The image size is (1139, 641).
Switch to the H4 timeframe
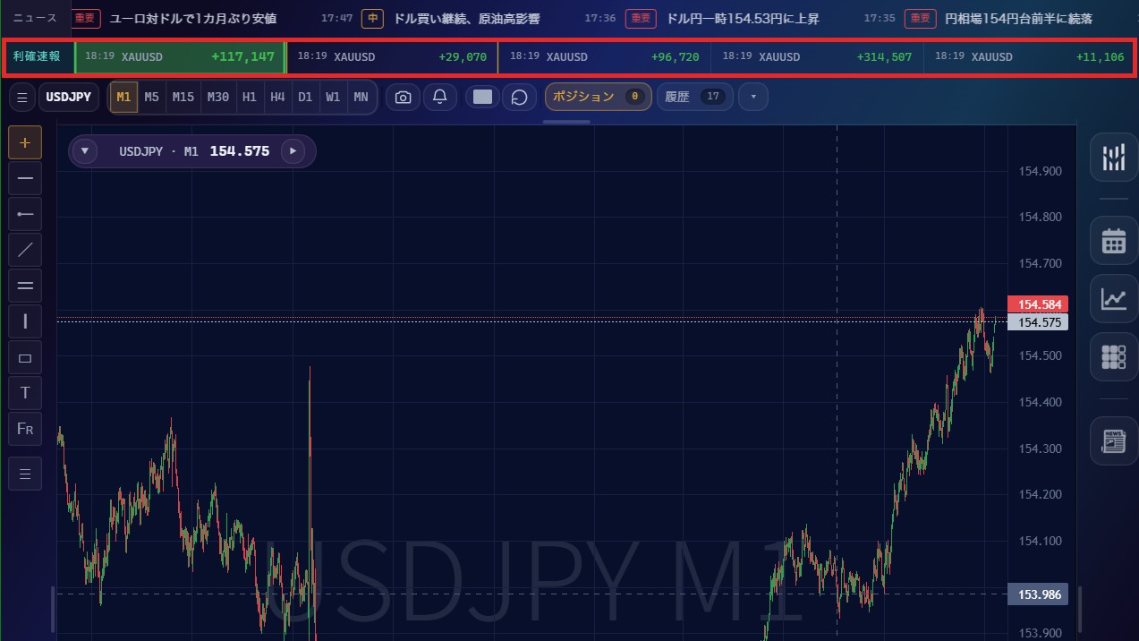pyautogui.click(x=277, y=97)
